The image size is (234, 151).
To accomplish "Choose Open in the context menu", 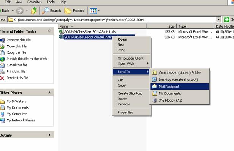I will click(x=131, y=39).
